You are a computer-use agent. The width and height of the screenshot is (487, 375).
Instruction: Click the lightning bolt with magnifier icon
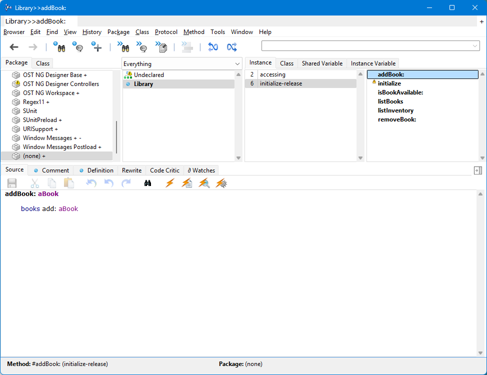204,183
